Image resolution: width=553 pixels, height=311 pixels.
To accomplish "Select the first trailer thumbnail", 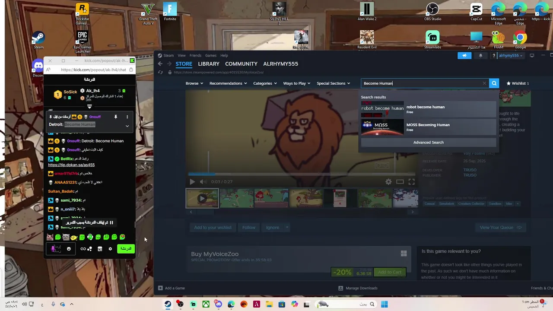I will pos(202,198).
